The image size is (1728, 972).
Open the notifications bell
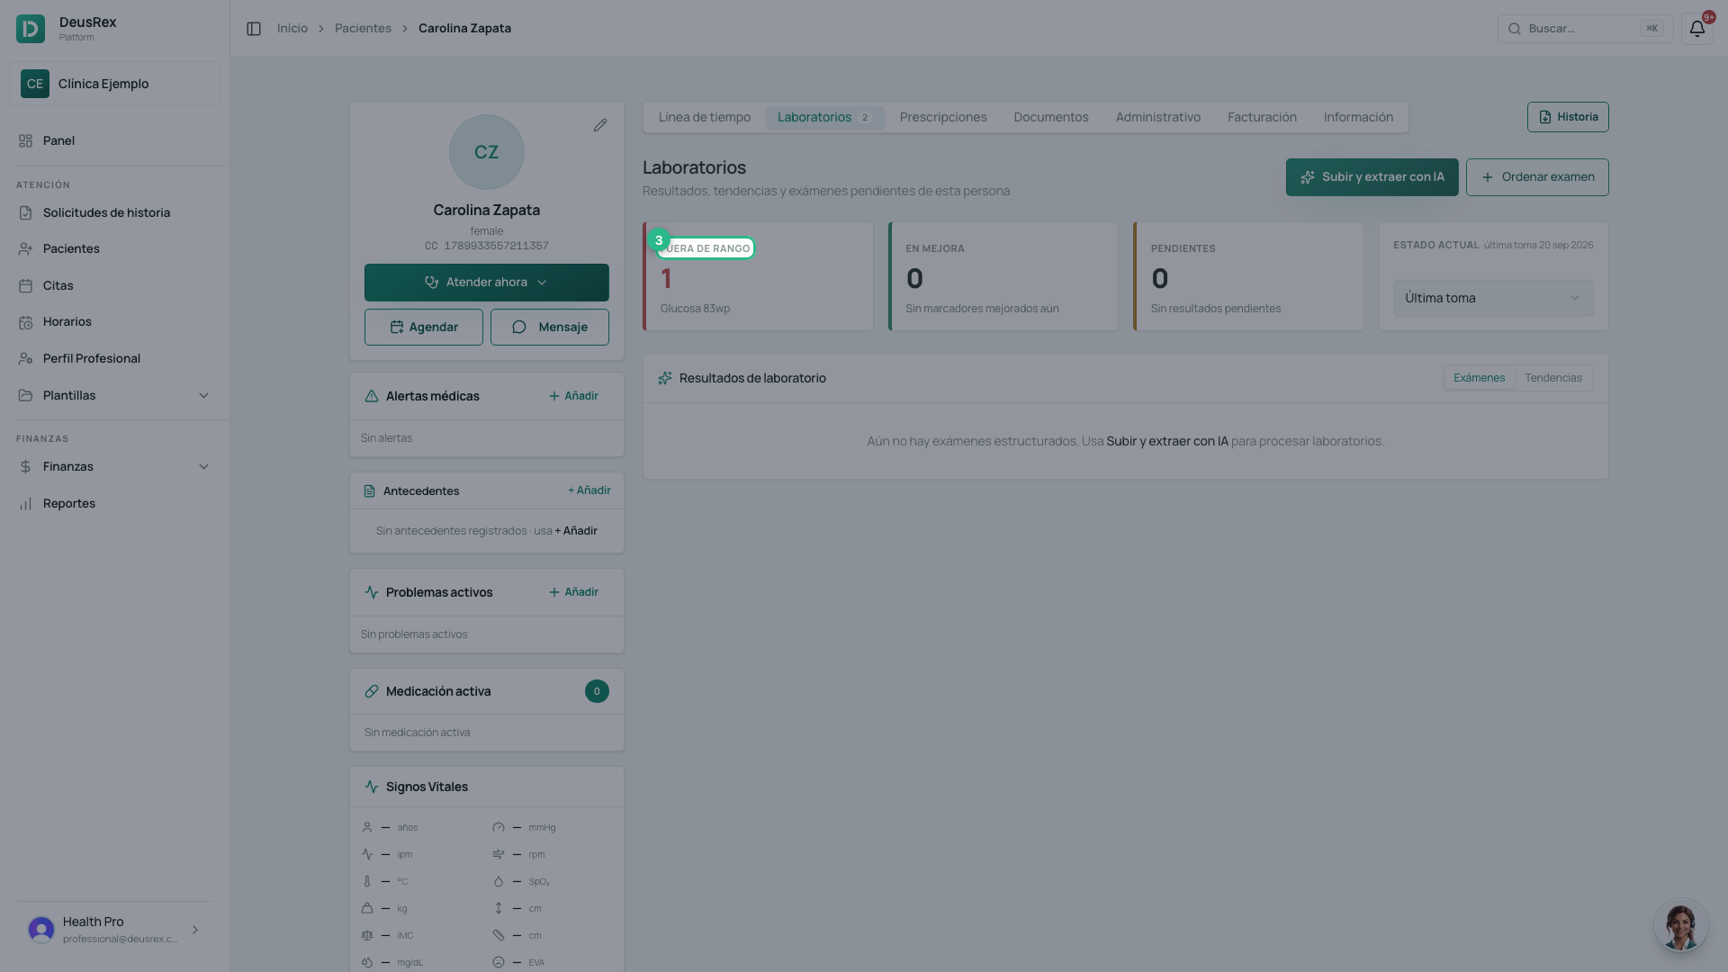(1696, 29)
